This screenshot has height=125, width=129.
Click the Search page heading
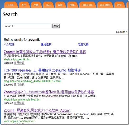pyautogui.click(x=10, y=14)
